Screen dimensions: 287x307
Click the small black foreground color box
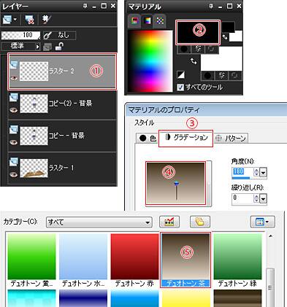[x=228, y=26]
